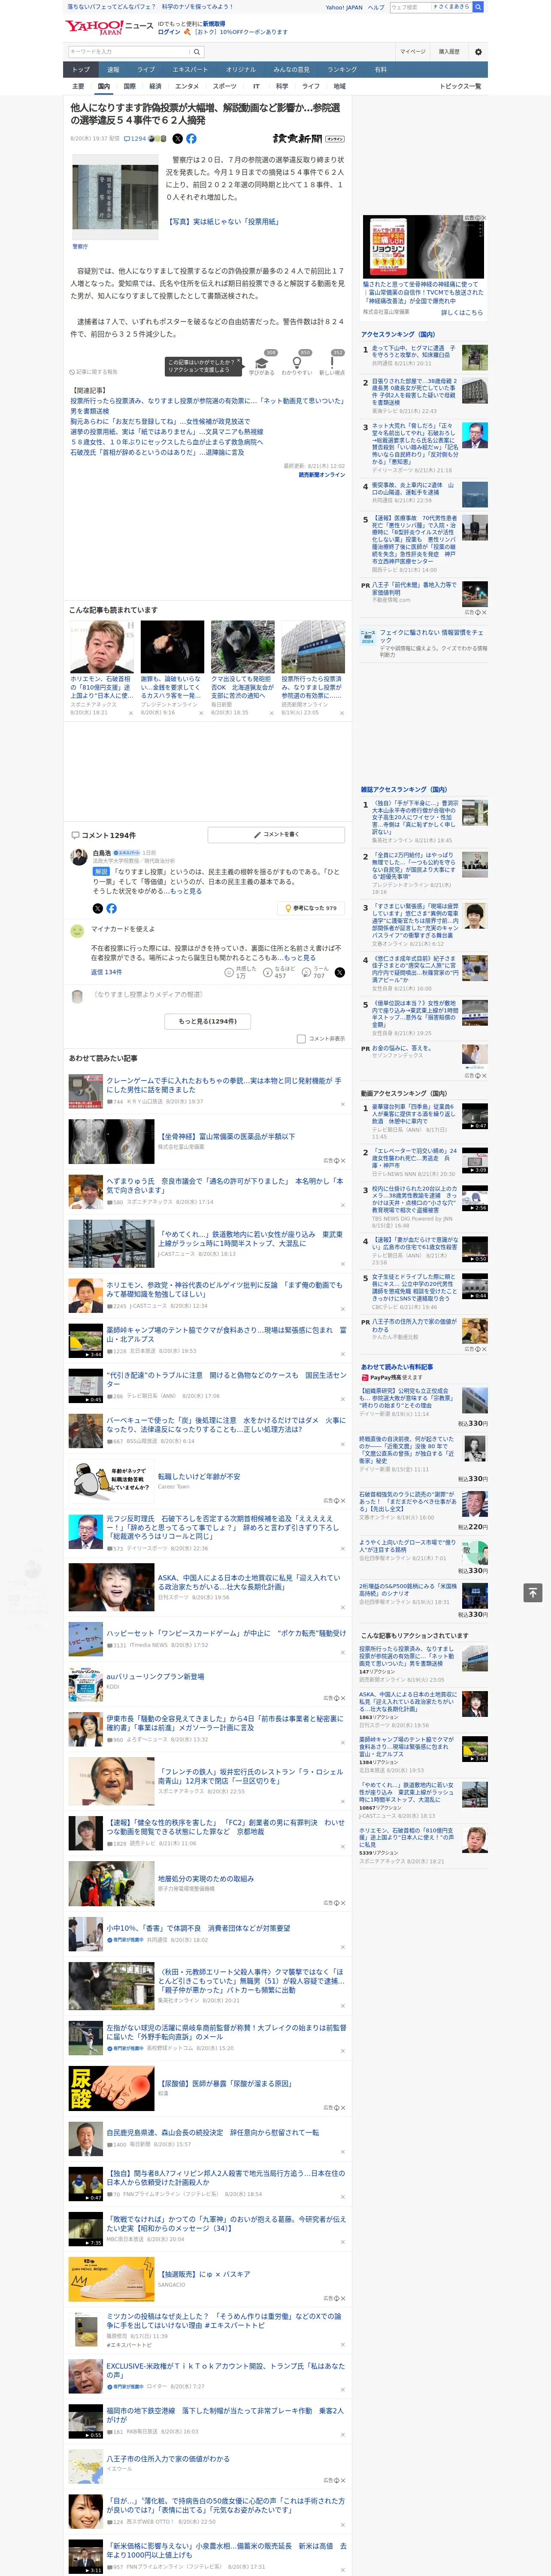This screenshot has height=2576, width=551.
Task: Open the マイページ link
Action: click(x=412, y=52)
